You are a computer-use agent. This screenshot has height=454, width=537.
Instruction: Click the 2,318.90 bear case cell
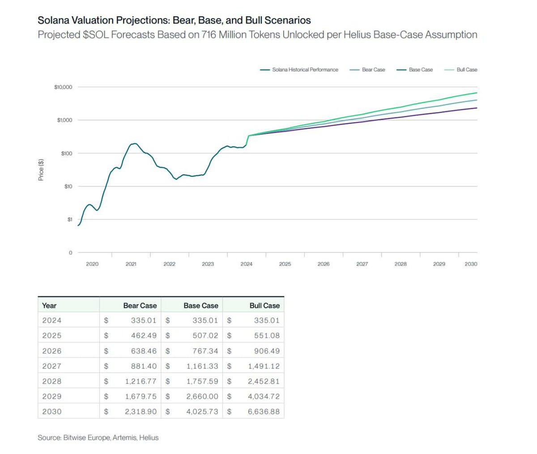[x=141, y=411]
